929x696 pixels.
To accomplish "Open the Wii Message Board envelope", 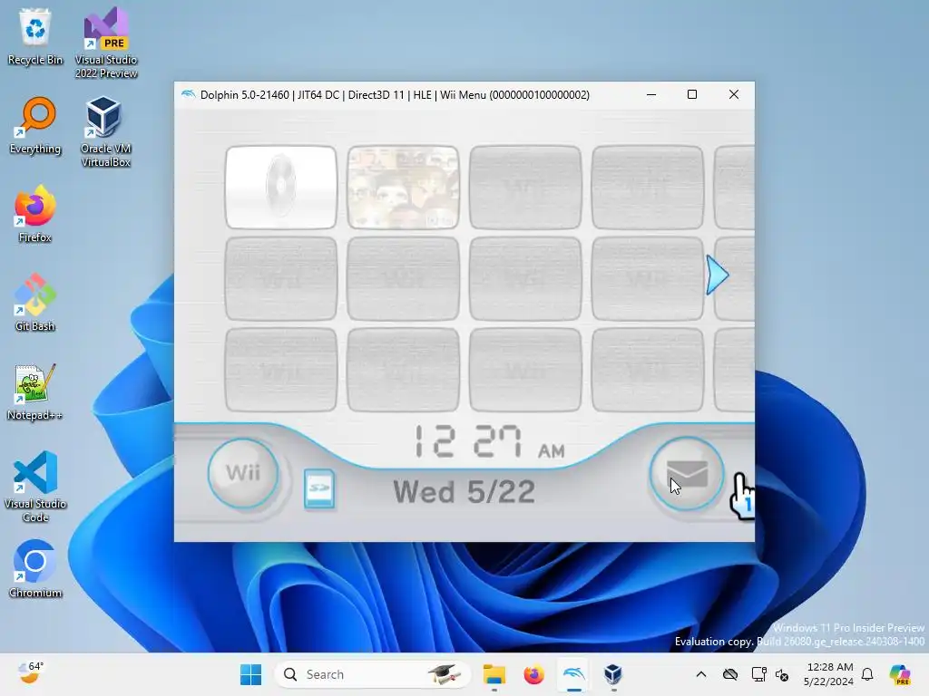I will pos(687,474).
